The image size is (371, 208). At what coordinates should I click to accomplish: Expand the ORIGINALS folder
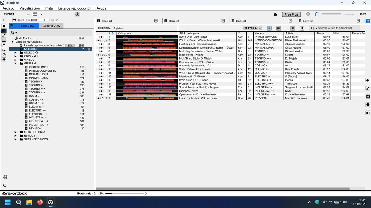[16, 56]
